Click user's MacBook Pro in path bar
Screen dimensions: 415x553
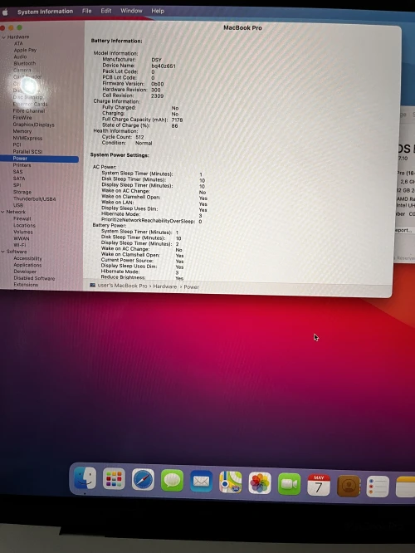tap(122, 286)
